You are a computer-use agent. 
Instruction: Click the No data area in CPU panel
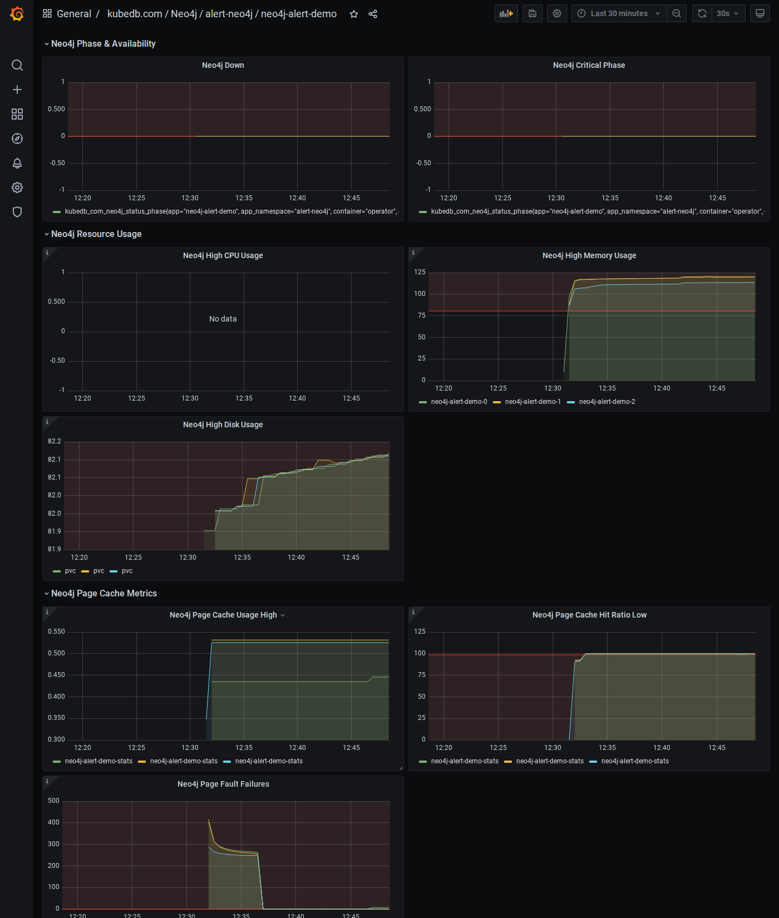(223, 319)
